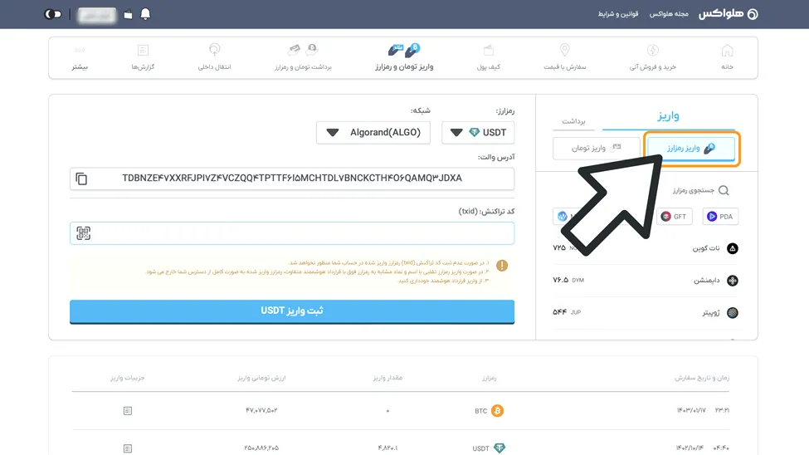Screen dimensions: 809x455
Task: Click زمان و تاریخ سفارش column header
Action: pyautogui.click(x=702, y=378)
